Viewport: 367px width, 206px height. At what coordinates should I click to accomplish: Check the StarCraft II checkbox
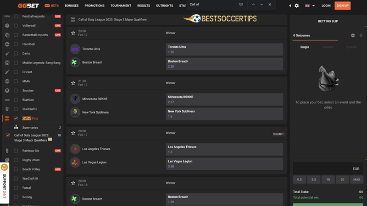pyautogui.click(x=16, y=109)
